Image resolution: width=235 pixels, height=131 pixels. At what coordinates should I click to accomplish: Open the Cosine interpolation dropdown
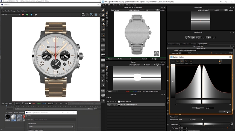coord(197,120)
